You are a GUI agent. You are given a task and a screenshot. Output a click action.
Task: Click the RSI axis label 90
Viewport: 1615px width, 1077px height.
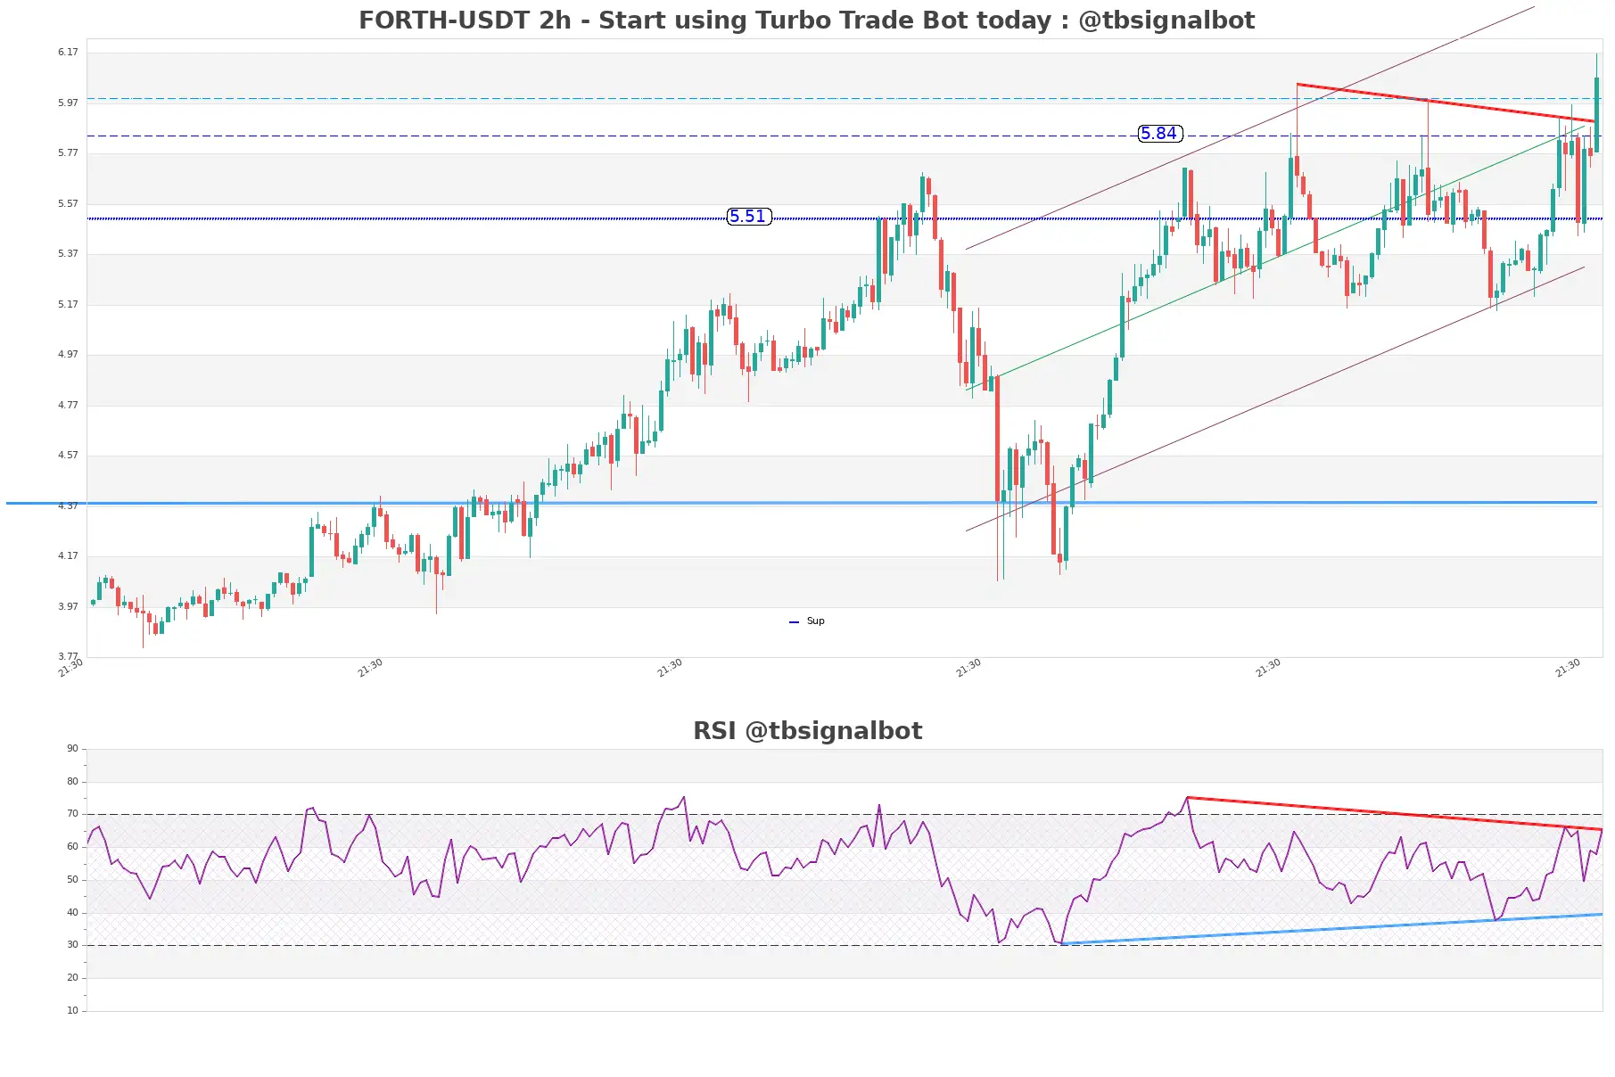72,749
